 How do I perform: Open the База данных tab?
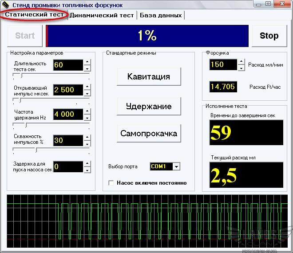click(x=161, y=15)
